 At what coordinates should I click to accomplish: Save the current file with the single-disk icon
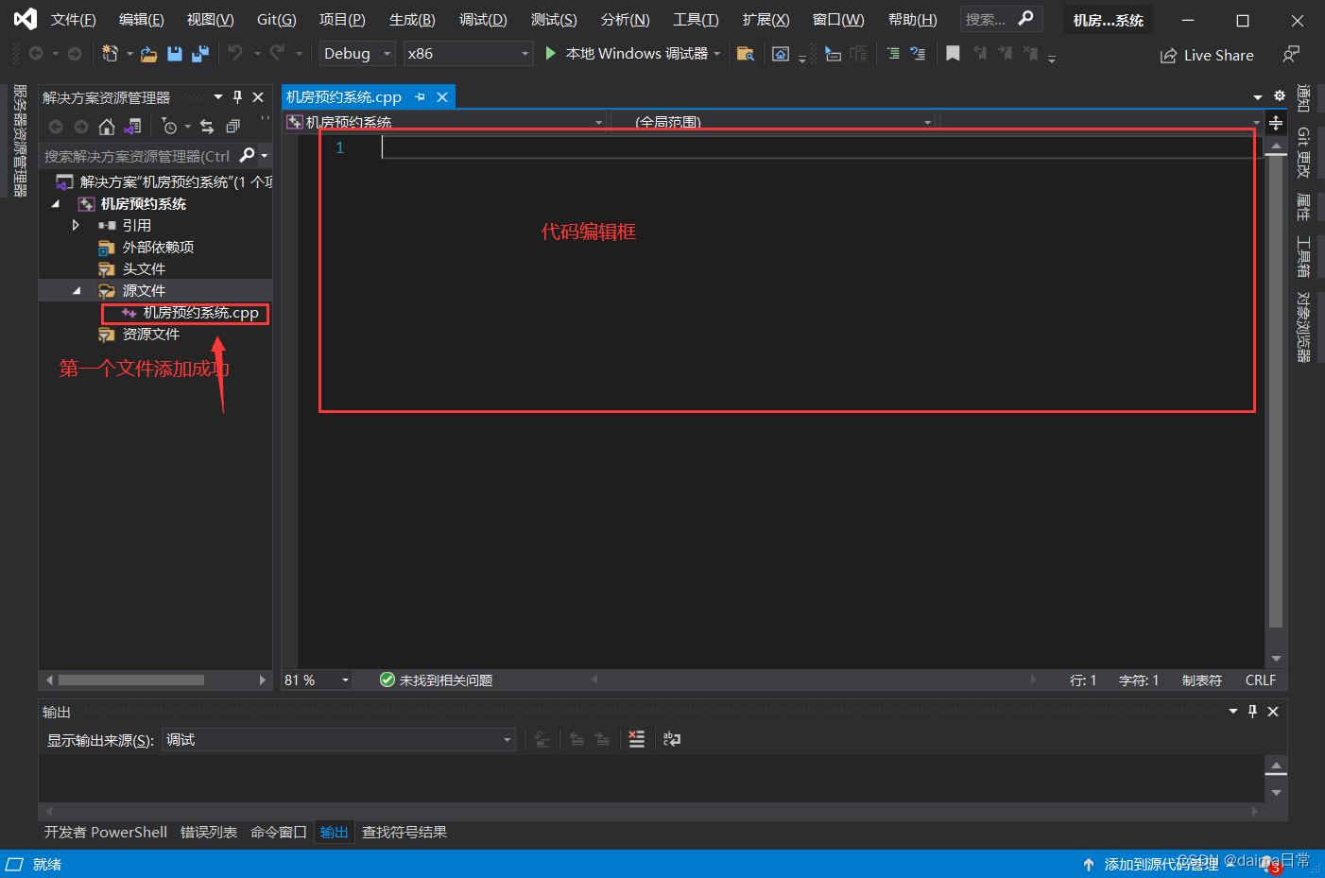click(x=175, y=54)
